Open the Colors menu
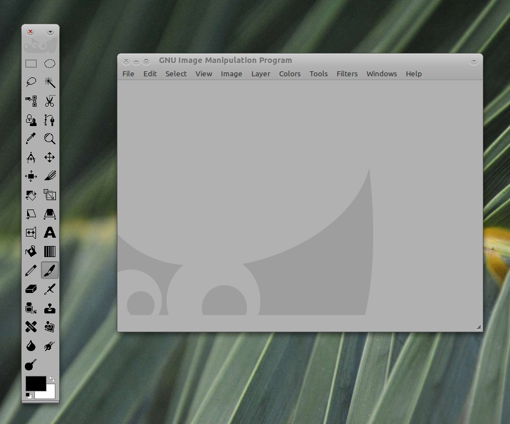Image resolution: width=510 pixels, height=424 pixels. (x=290, y=74)
